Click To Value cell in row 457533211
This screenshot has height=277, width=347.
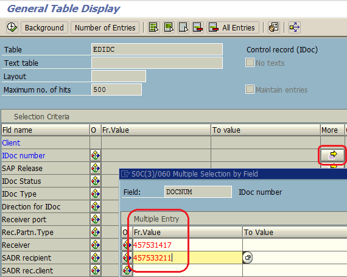pos(300,258)
